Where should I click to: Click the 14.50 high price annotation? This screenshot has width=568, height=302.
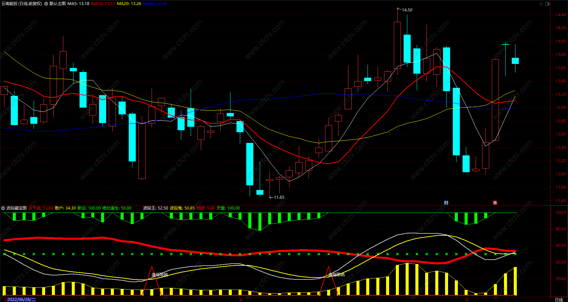tap(407, 10)
